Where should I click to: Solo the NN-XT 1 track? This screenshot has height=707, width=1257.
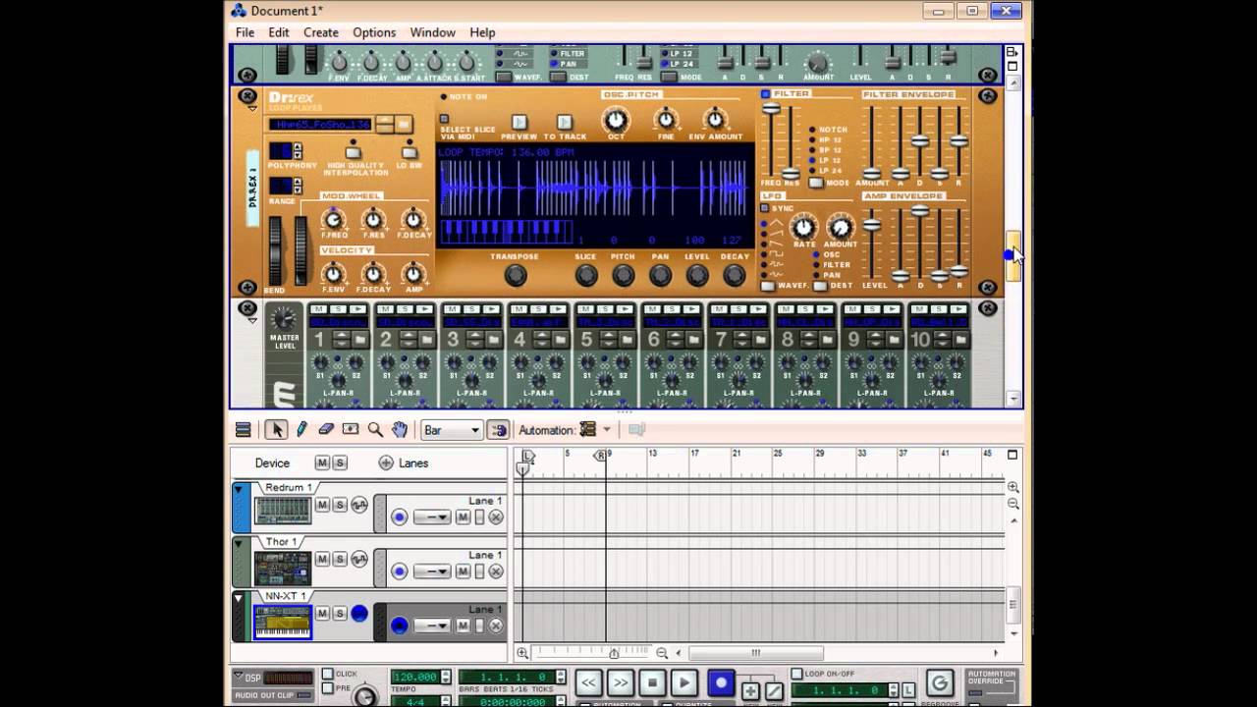point(340,613)
